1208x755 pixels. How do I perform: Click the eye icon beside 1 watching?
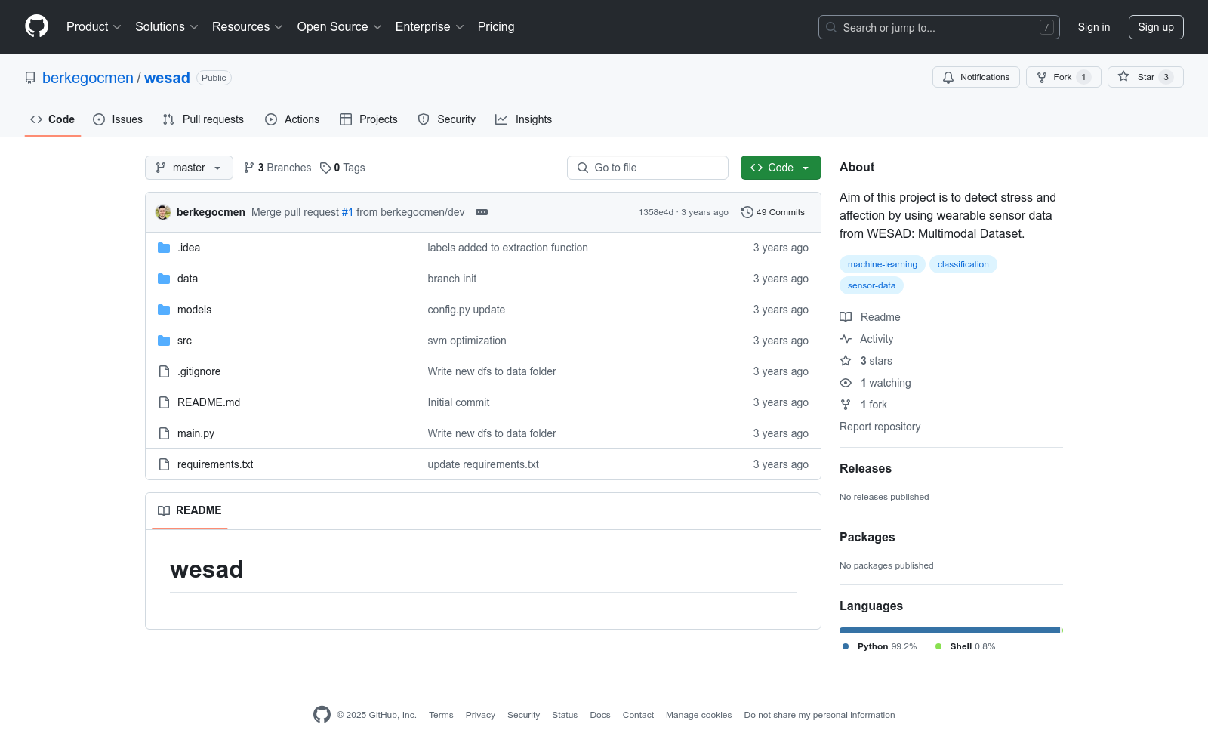click(x=846, y=383)
